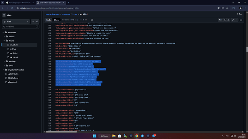248x139 pixels.
Task: Open the Chrome profile avatar
Action: (240, 8)
